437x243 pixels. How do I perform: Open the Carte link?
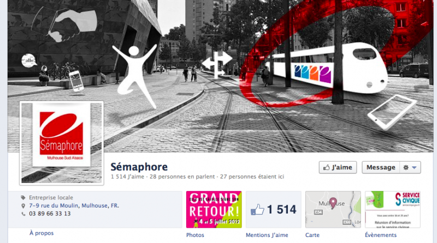tap(312, 235)
